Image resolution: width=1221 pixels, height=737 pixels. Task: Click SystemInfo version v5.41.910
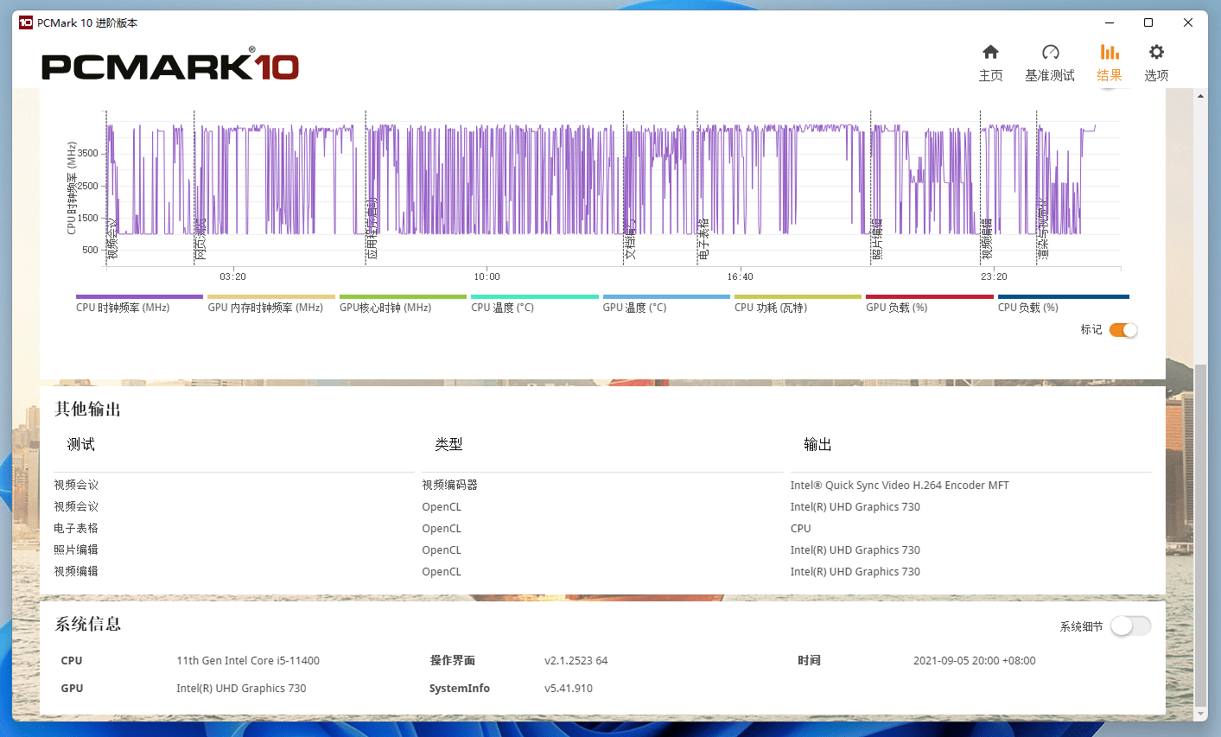(x=569, y=689)
